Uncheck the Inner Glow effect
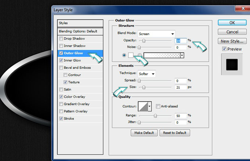The width and height of the screenshot is (250, 161). coord(61,61)
